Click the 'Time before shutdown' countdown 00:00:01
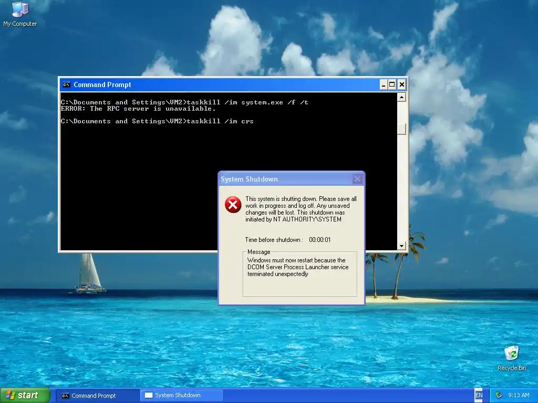Image resolution: width=538 pixels, height=403 pixels. (x=320, y=240)
